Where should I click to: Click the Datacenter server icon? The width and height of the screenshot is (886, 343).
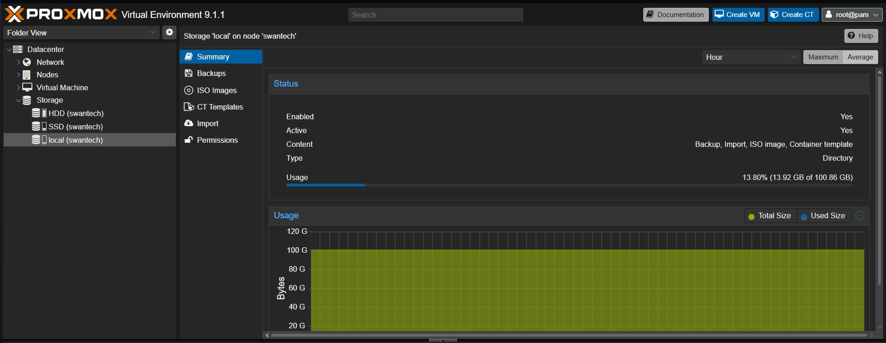(x=18, y=49)
